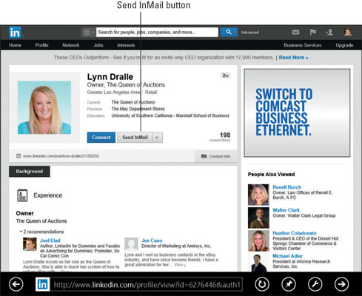Open Michael Adler's profile link
The image size is (362, 296).
coord(287,256)
